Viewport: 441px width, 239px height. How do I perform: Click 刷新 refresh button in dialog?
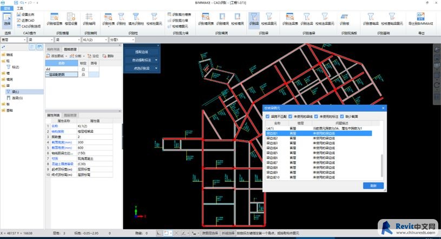pyautogui.click(x=373, y=186)
